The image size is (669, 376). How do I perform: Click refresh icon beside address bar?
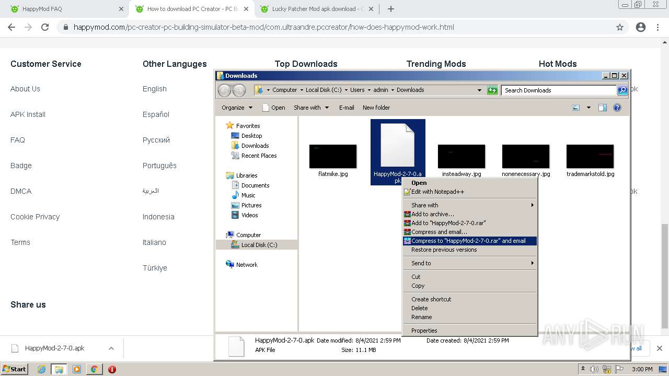coord(492,90)
